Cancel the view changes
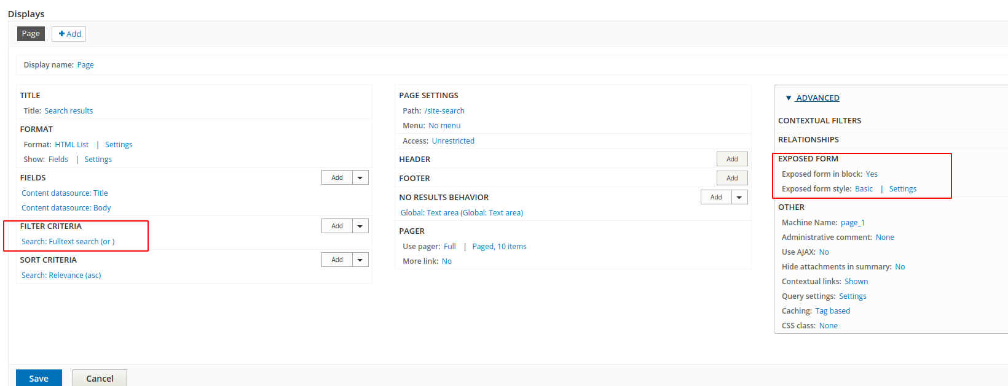1008x386 pixels. [100, 378]
